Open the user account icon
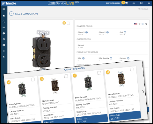Viewport: 153px width, 124px height. tap(149, 3)
